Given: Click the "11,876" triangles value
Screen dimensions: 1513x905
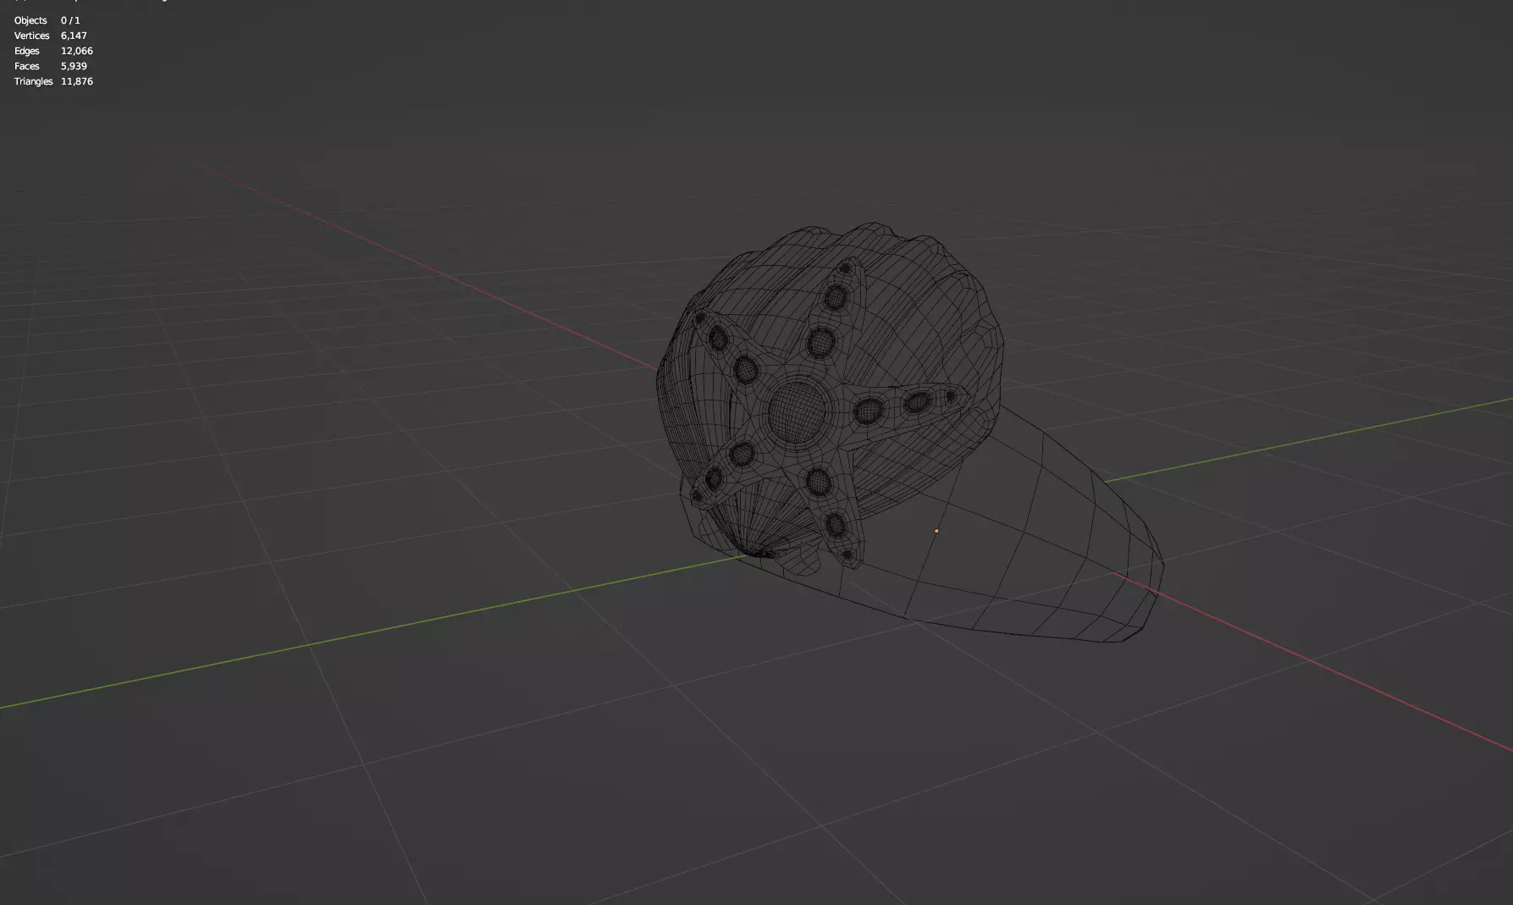Looking at the screenshot, I should (x=77, y=81).
